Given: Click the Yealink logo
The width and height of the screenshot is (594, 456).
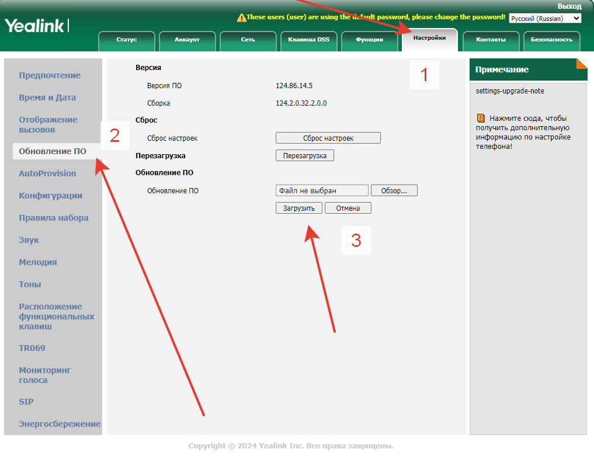Looking at the screenshot, I should click(x=37, y=26).
